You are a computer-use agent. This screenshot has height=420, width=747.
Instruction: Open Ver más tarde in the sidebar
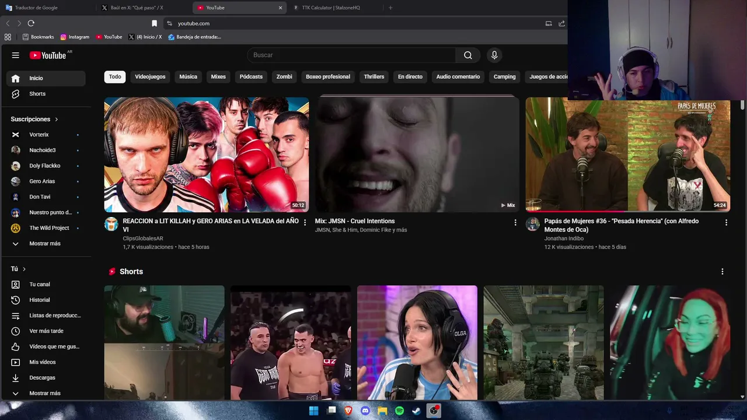point(46,331)
